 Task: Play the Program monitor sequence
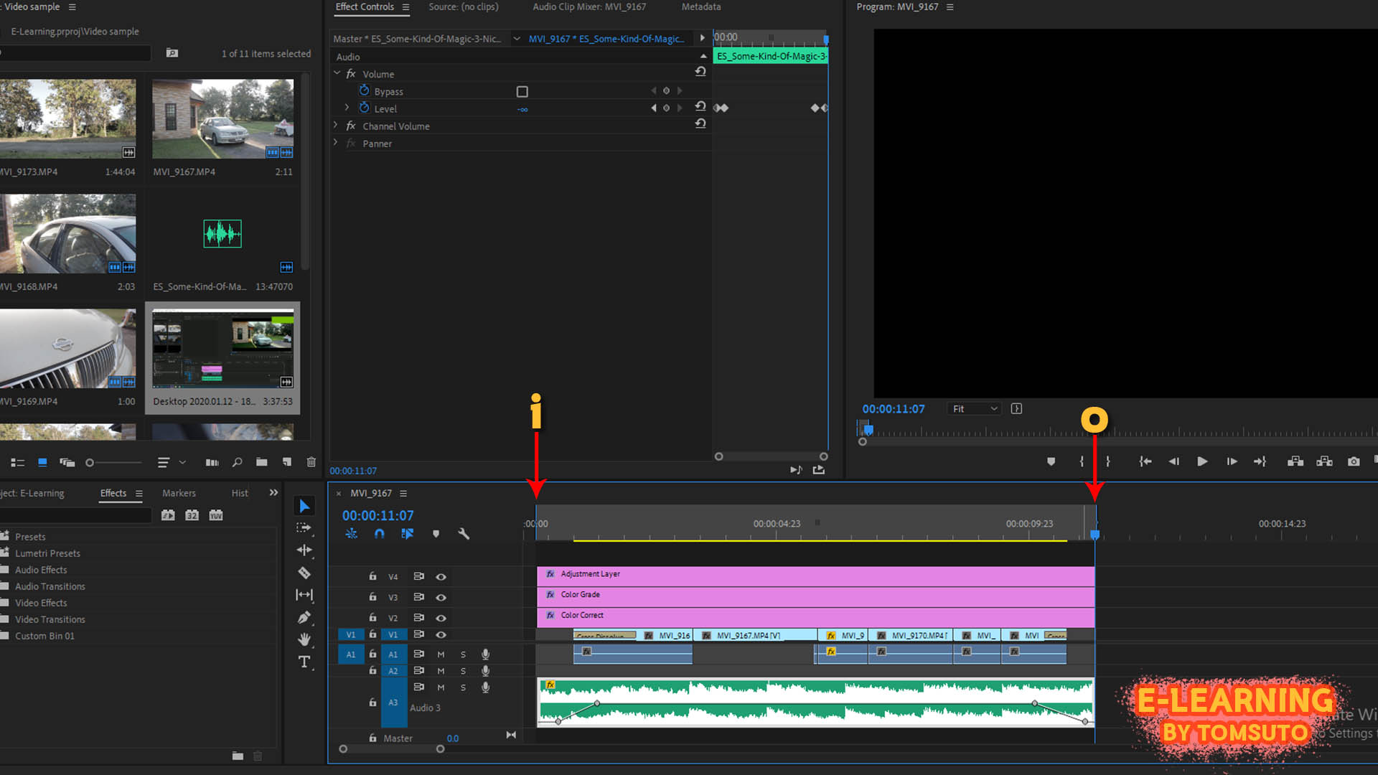click(1202, 461)
